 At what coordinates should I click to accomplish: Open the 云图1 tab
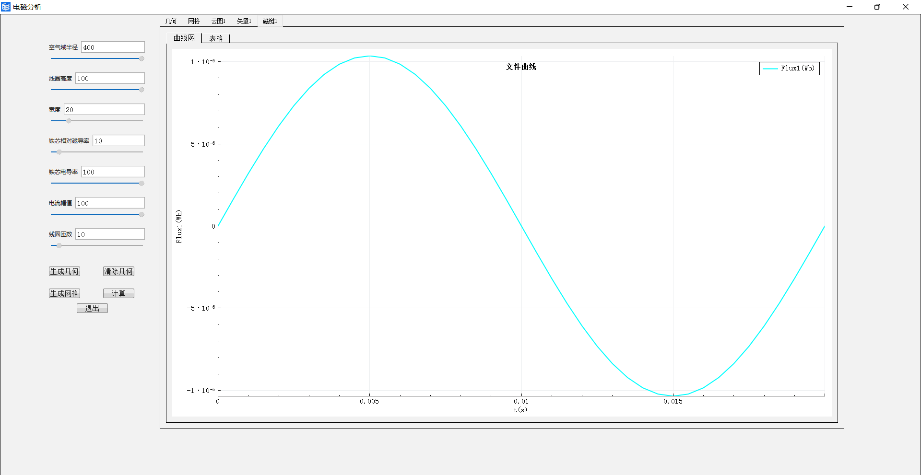pos(218,21)
